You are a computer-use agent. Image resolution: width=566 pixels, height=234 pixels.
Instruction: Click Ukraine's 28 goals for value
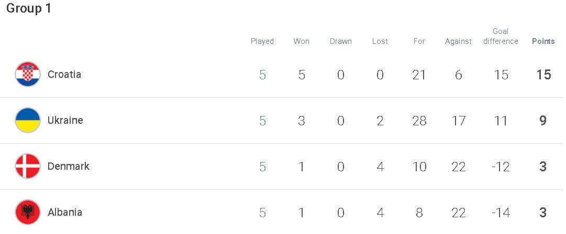point(419,121)
